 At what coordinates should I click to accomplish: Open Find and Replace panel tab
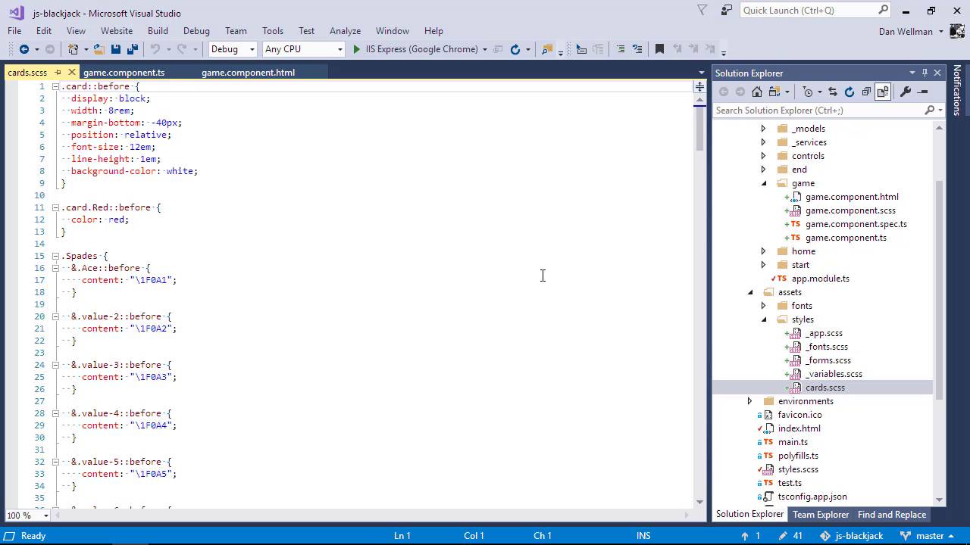pos(892,515)
